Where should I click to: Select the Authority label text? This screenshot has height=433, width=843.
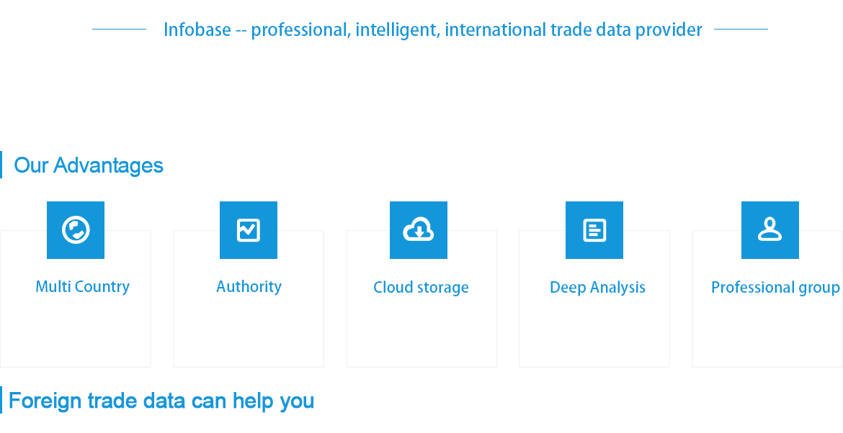tap(249, 287)
